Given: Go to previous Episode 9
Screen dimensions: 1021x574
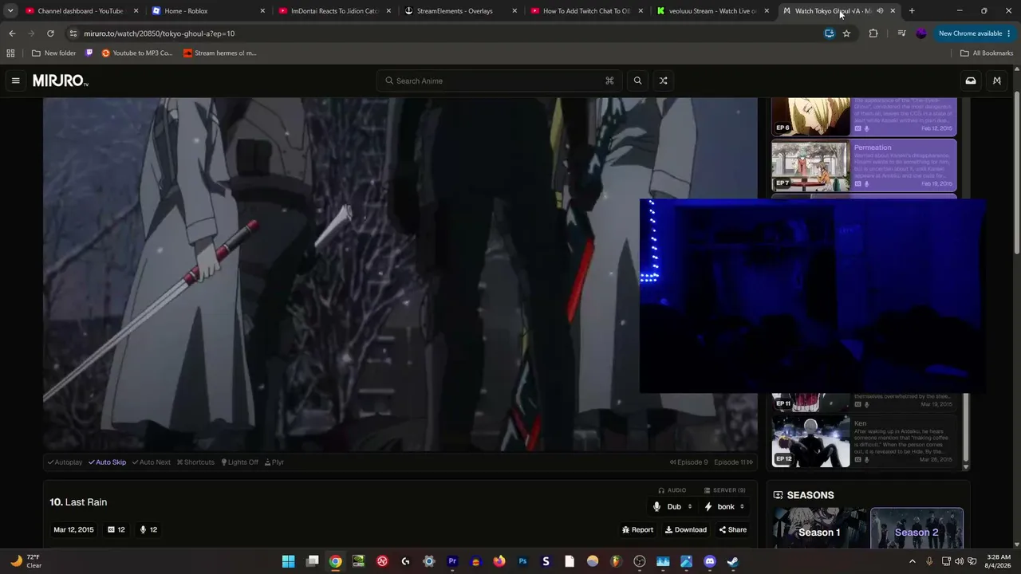Looking at the screenshot, I should click(x=688, y=462).
